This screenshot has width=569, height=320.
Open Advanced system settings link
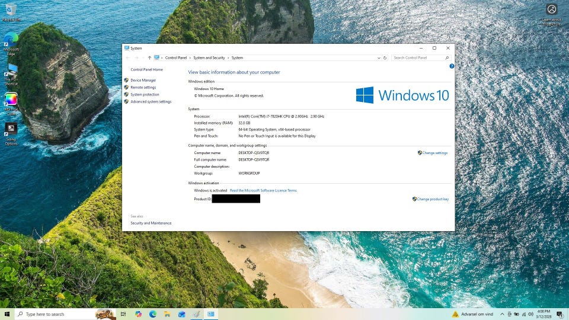click(151, 102)
